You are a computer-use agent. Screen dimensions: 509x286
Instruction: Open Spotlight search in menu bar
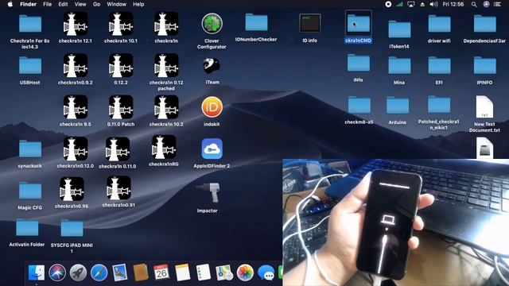(x=474, y=4)
